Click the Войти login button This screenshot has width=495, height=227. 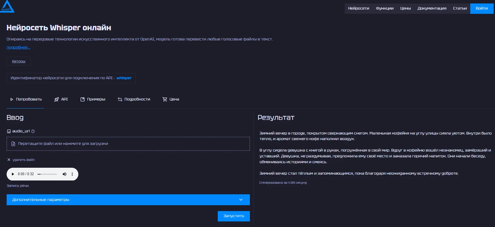pyautogui.click(x=482, y=9)
